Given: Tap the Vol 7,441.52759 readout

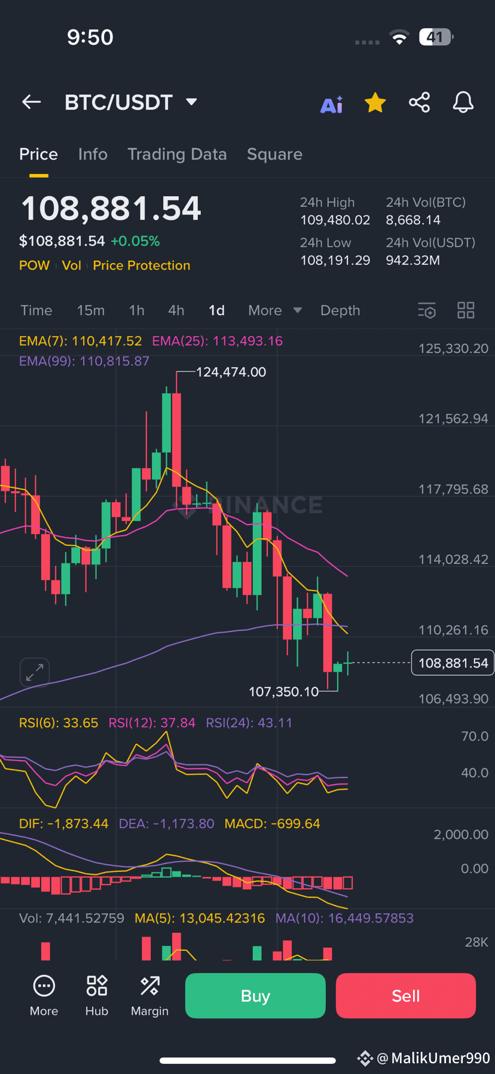Looking at the screenshot, I should pos(72,918).
